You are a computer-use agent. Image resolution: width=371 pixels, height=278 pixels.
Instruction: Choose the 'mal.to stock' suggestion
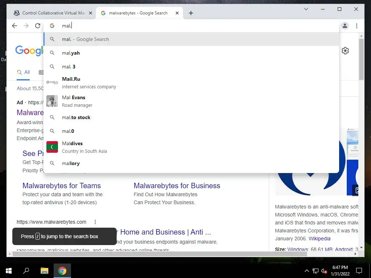(x=192, y=117)
